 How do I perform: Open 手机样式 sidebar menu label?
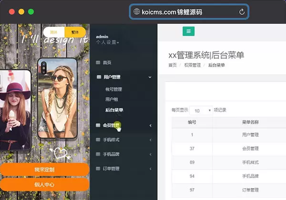pyautogui.click(x=111, y=140)
